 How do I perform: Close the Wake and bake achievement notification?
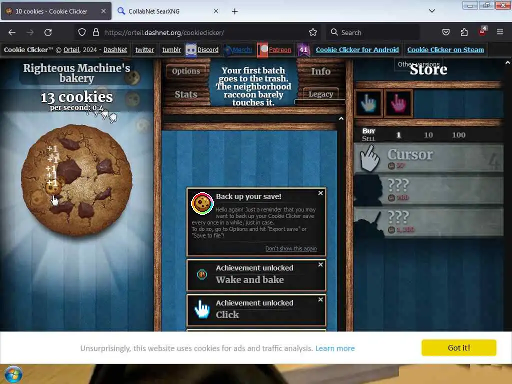[320, 264]
